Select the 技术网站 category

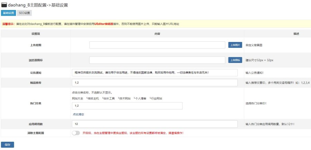pyautogui.click(x=124, y=98)
